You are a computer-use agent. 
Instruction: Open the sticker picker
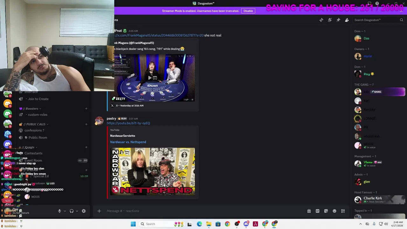pos(326,211)
